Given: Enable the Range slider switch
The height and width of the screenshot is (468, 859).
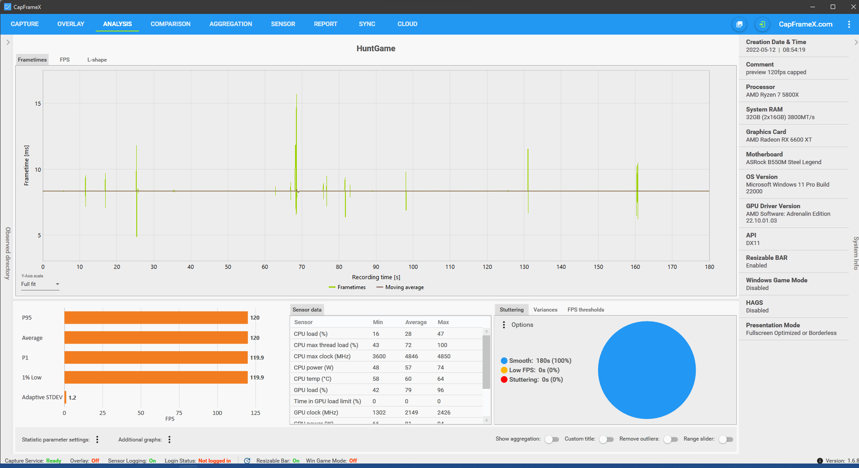Looking at the screenshot, I should (726, 439).
